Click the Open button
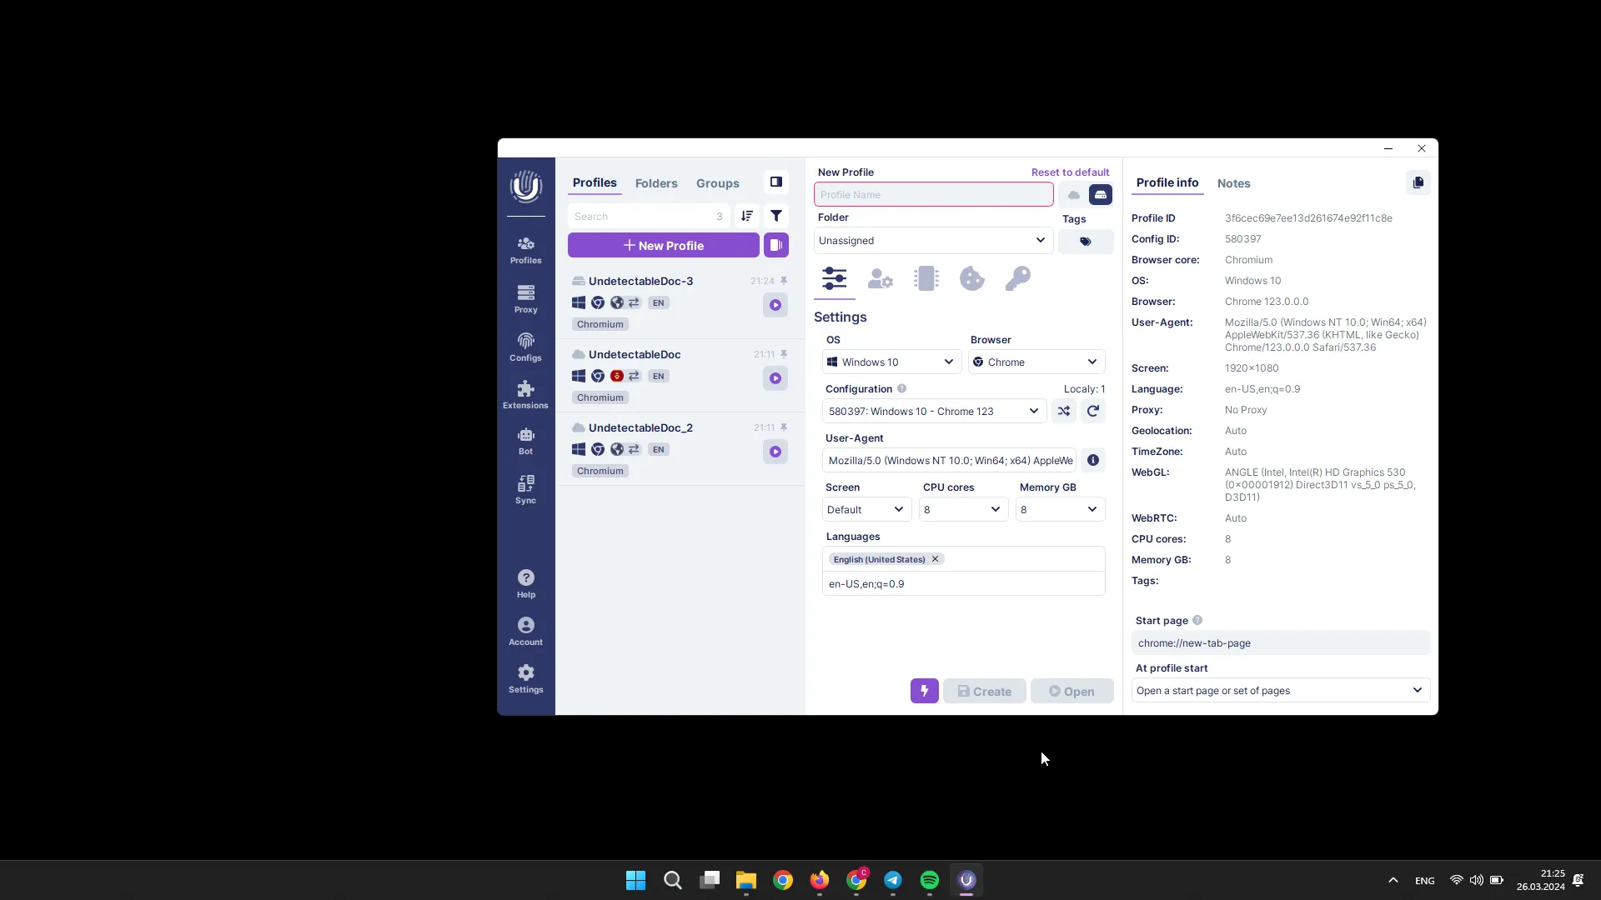This screenshot has height=900, width=1601. click(1072, 691)
